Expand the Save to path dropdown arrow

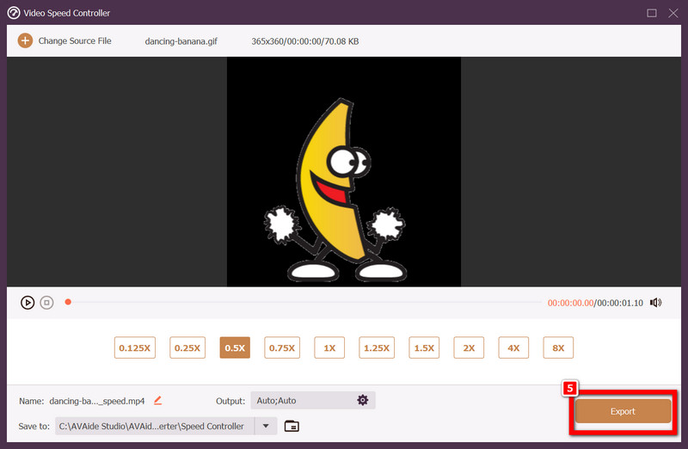[x=266, y=426]
